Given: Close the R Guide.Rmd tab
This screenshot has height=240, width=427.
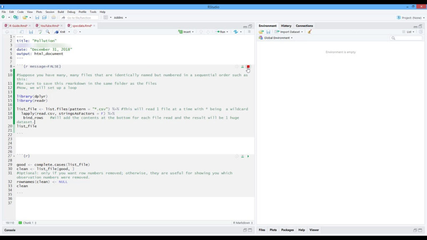Looking at the screenshot, I should click(x=30, y=25).
